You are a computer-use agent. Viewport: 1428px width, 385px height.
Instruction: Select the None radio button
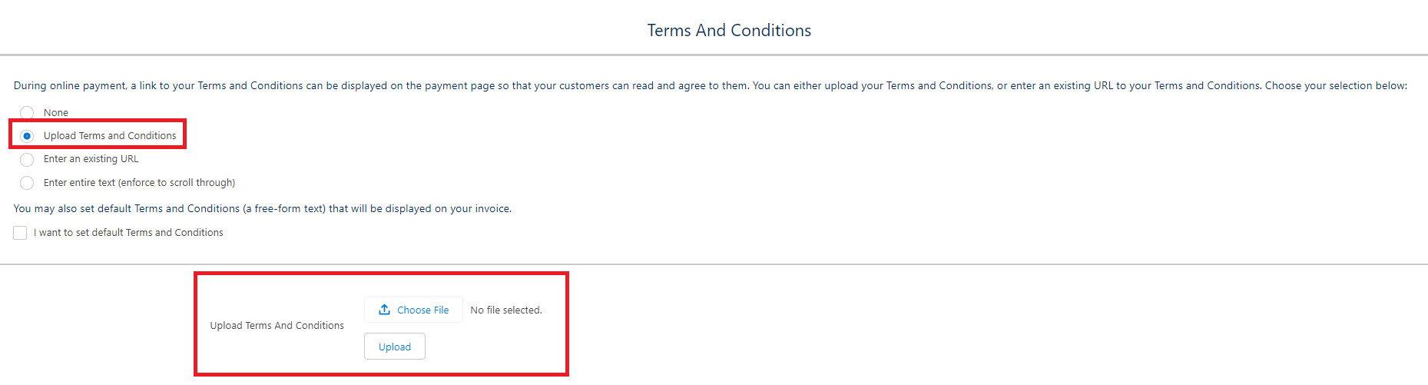point(27,113)
